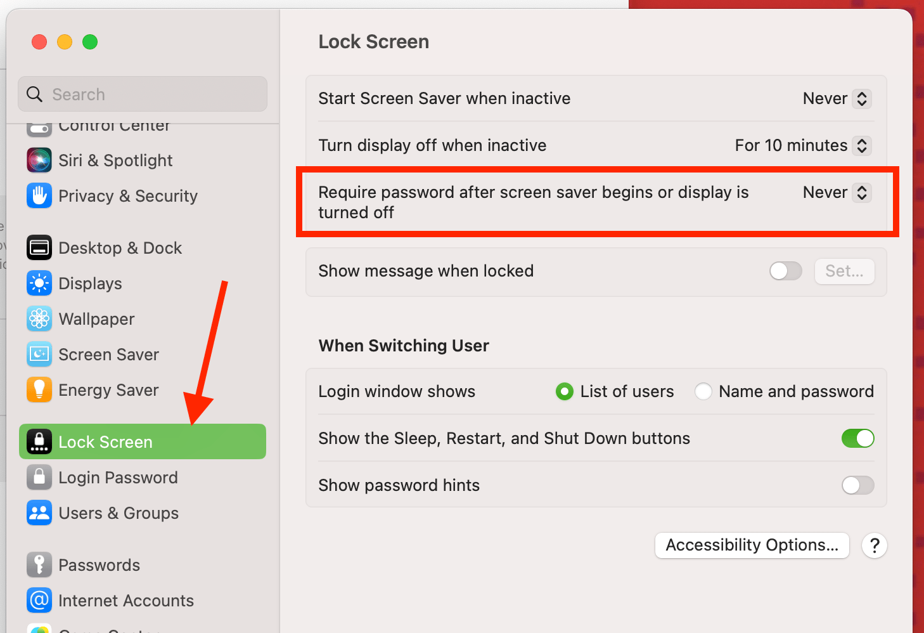
Task: Click the help question mark button
Action: coord(875,545)
